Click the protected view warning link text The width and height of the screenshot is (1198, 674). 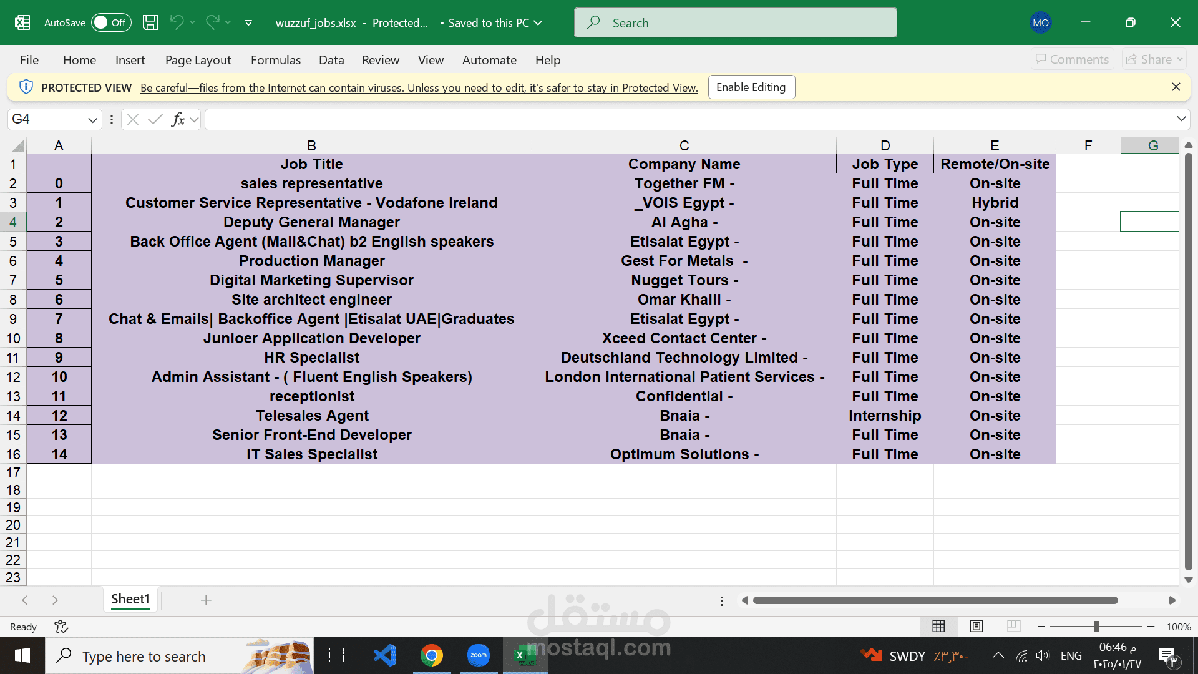click(419, 88)
